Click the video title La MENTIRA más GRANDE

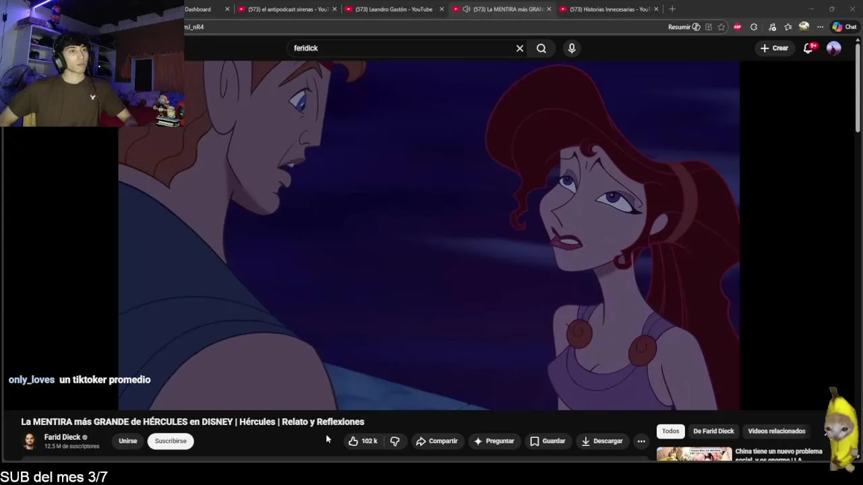point(193,422)
